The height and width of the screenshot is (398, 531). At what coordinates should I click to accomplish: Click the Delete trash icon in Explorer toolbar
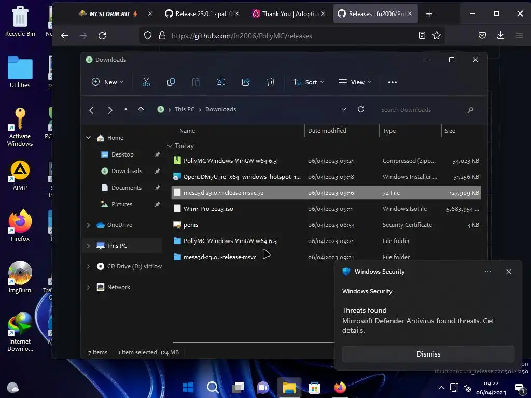(270, 82)
